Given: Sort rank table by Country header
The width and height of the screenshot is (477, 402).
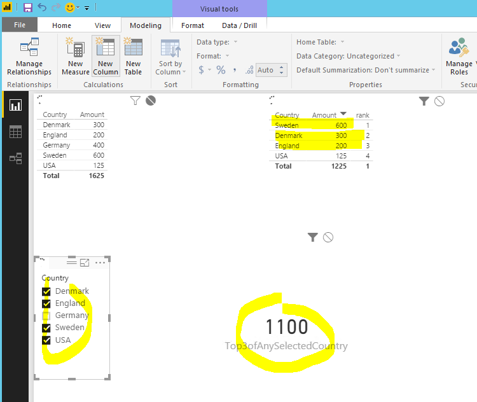Looking at the screenshot, I should coord(287,115).
